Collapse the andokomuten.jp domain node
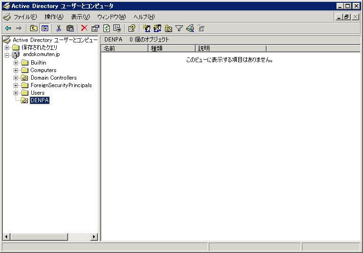 pyautogui.click(x=7, y=55)
